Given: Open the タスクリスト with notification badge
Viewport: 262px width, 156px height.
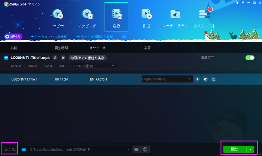Looking at the screenshot, I should click(204, 18).
